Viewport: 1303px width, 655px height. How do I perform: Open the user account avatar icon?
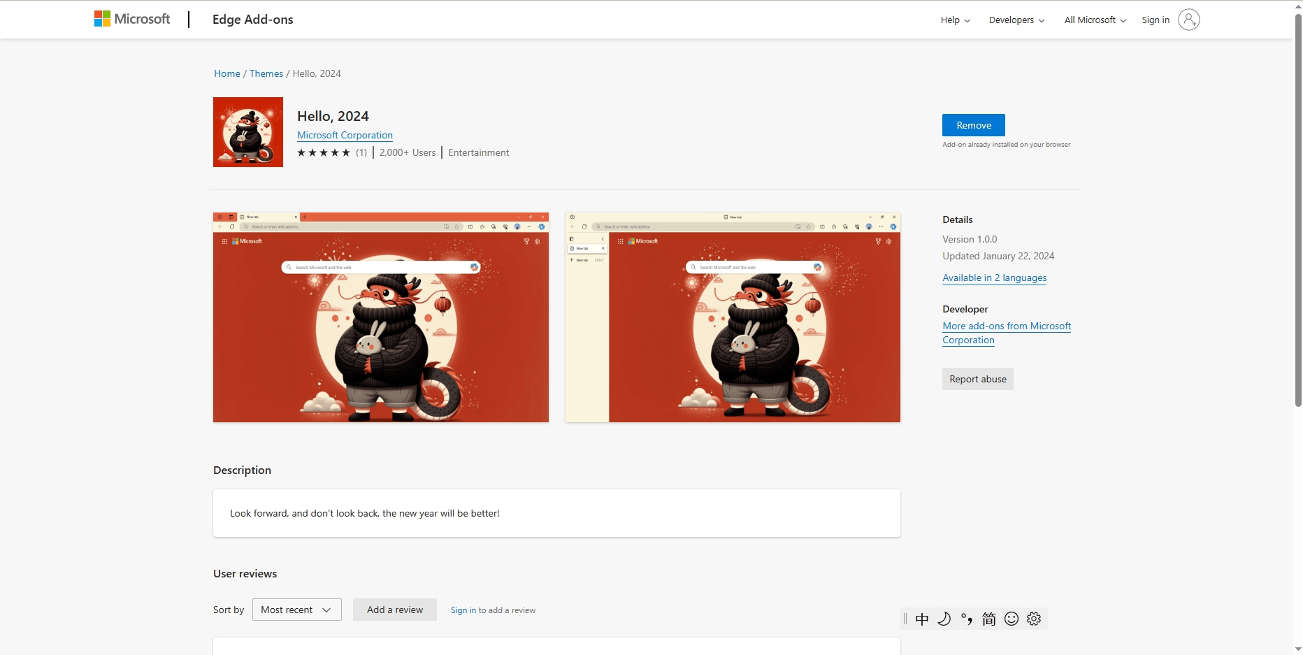click(1188, 20)
